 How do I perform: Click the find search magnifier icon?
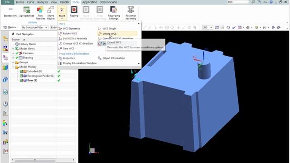[x=253, y=2]
